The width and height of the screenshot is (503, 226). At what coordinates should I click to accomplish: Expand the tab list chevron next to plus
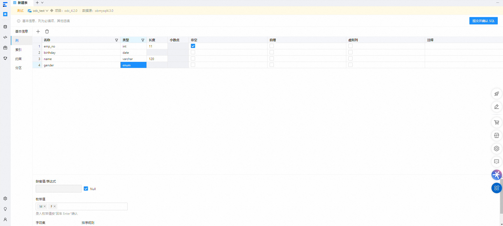click(42, 3)
